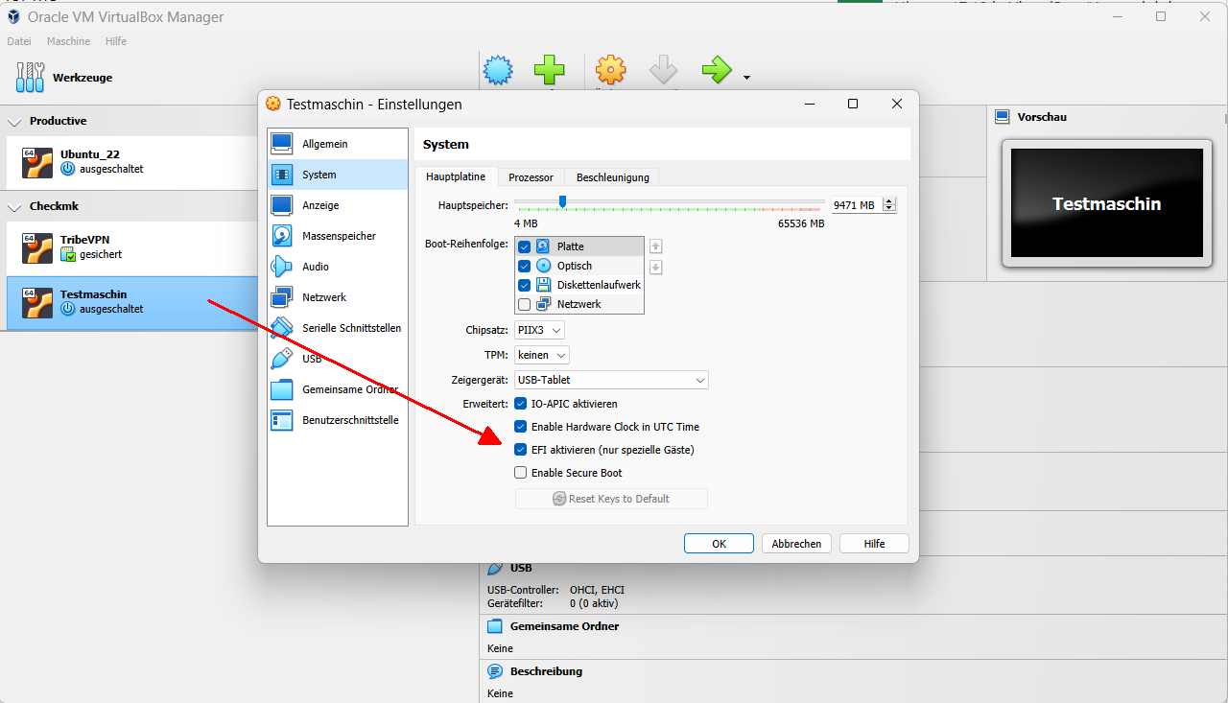Open Massenspeicher settings page
The width and height of the screenshot is (1228, 703).
(338, 236)
